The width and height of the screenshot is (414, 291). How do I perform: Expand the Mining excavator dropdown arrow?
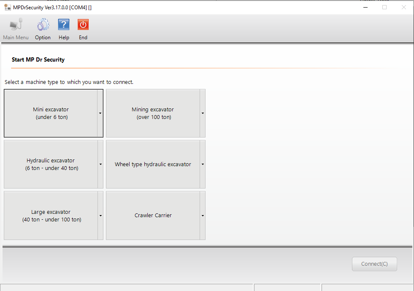pos(203,113)
